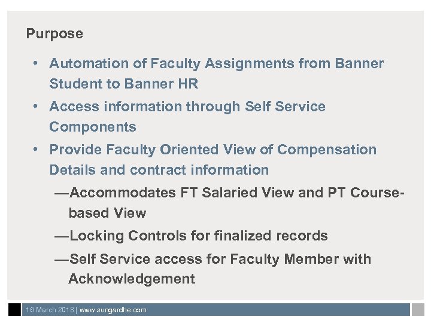Select the Purpose slide title
This screenshot has height=323, width=431.
(54, 33)
